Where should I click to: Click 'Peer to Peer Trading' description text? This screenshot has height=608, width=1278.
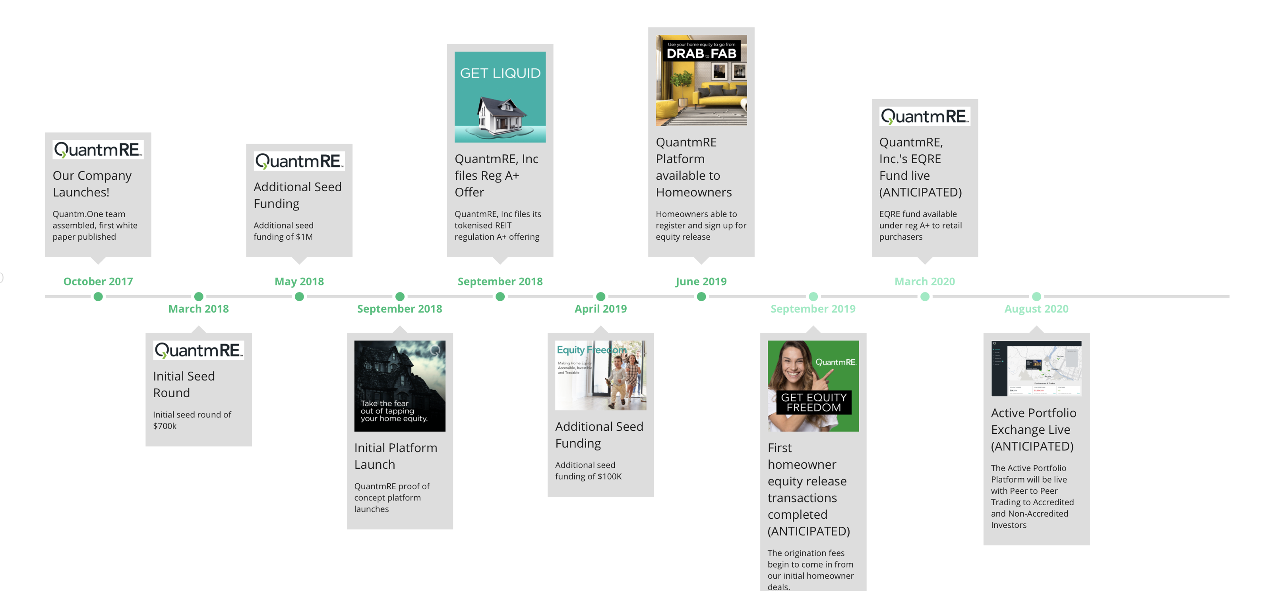click(x=1032, y=496)
